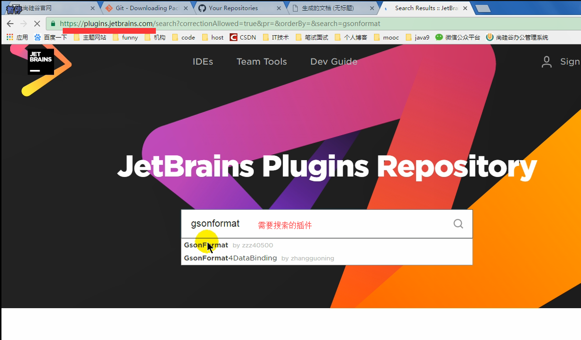Open the 机构 bookmark folder
581x340 pixels.
[155, 37]
